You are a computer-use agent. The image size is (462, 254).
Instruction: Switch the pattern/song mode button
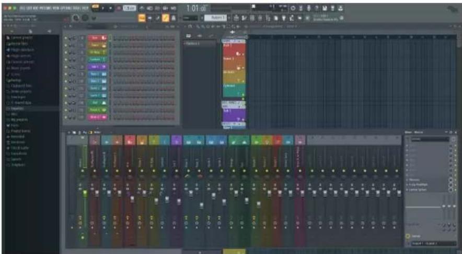(x=96, y=8)
